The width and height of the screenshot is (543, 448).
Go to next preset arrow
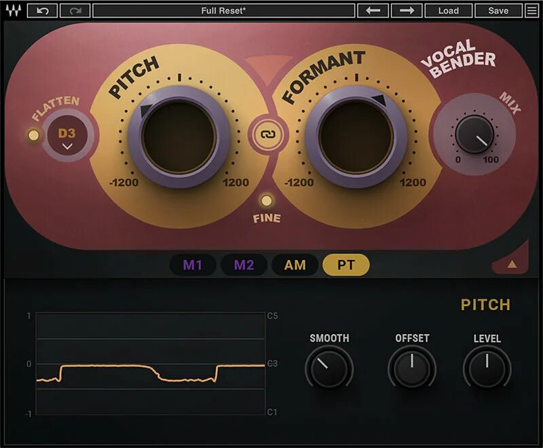pos(407,11)
